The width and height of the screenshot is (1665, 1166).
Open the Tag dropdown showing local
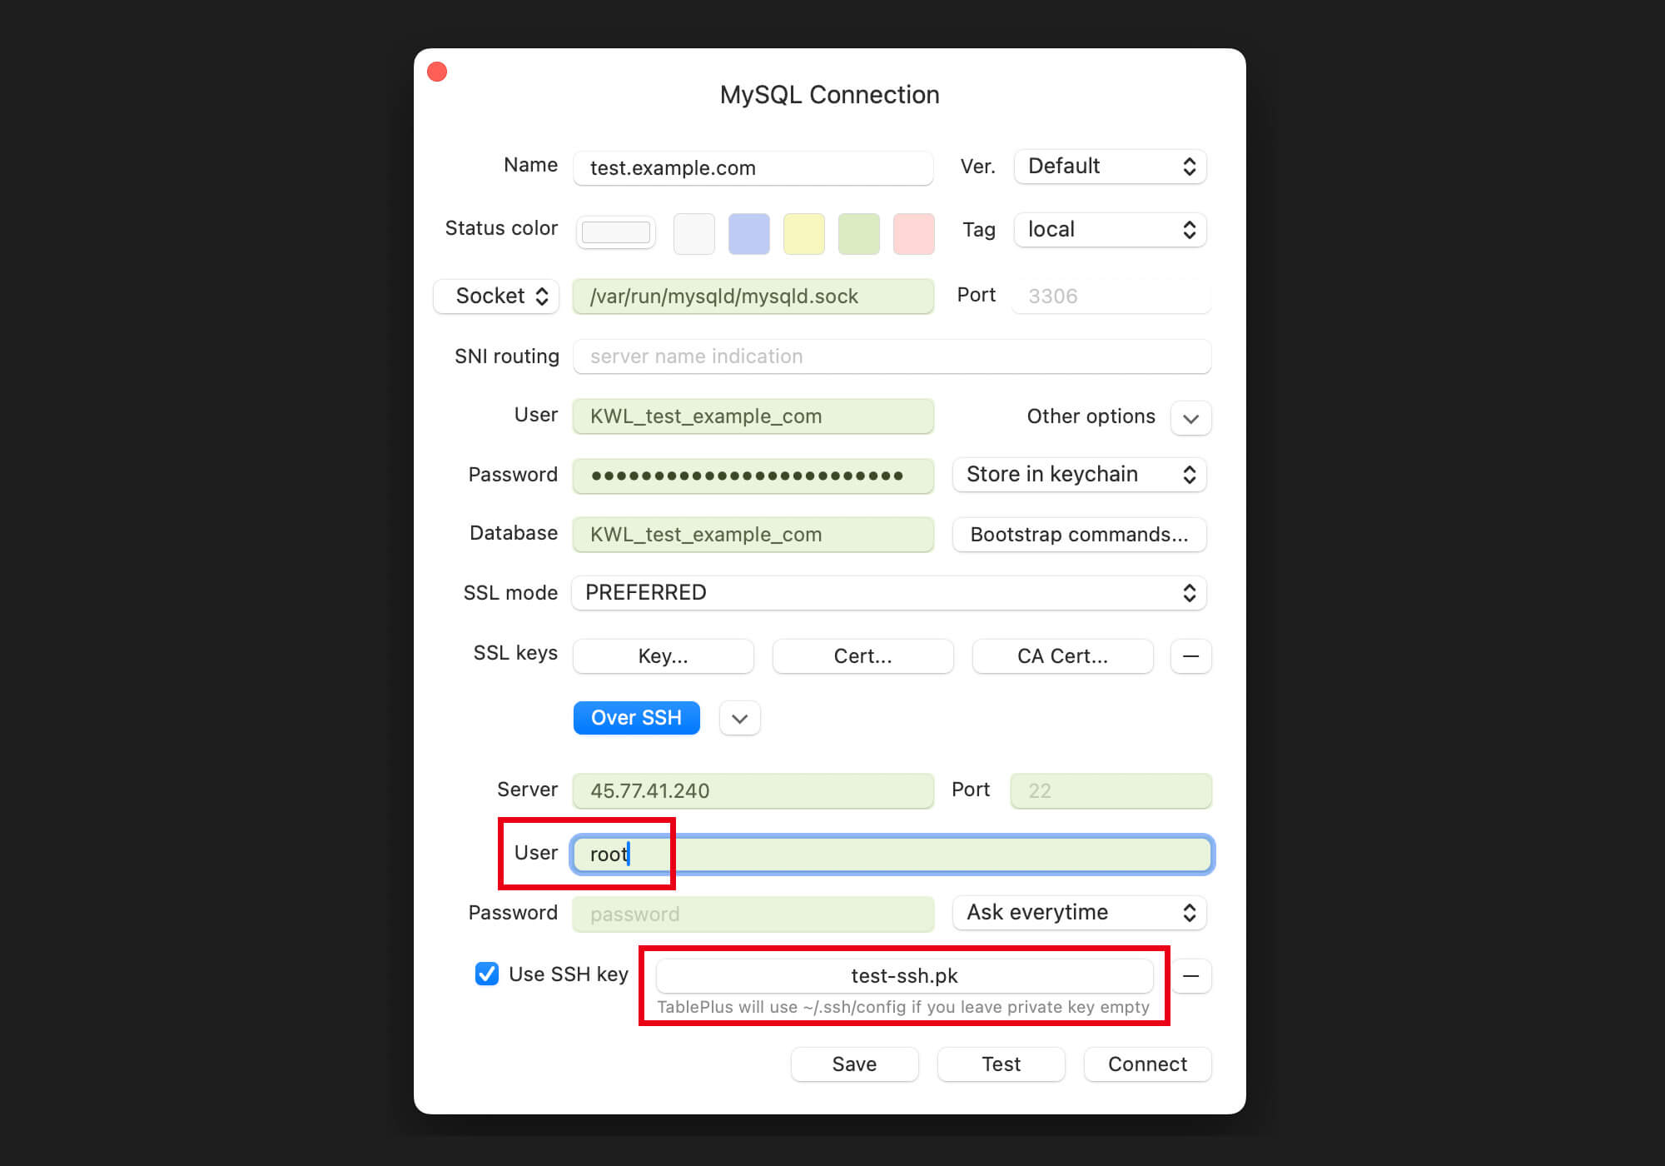pyautogui.click(x=1110, y=230)
